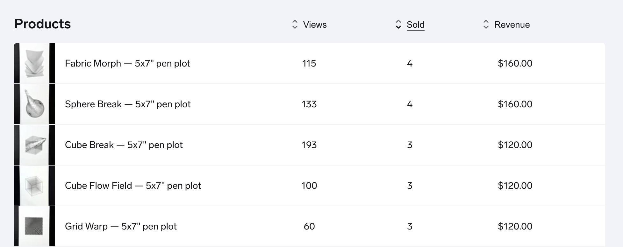Sort by the underlined Sold header

tap(415, 25)
